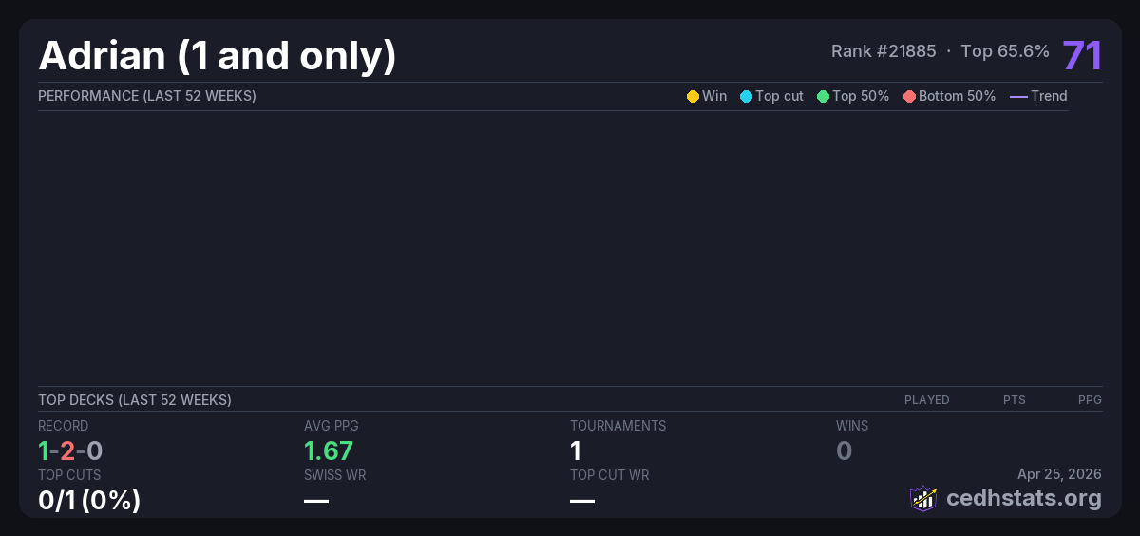Click the cyan Top cut legend dot

click(x=746, y=96)
